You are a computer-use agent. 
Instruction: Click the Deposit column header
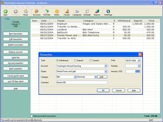[x=137, y=21]
